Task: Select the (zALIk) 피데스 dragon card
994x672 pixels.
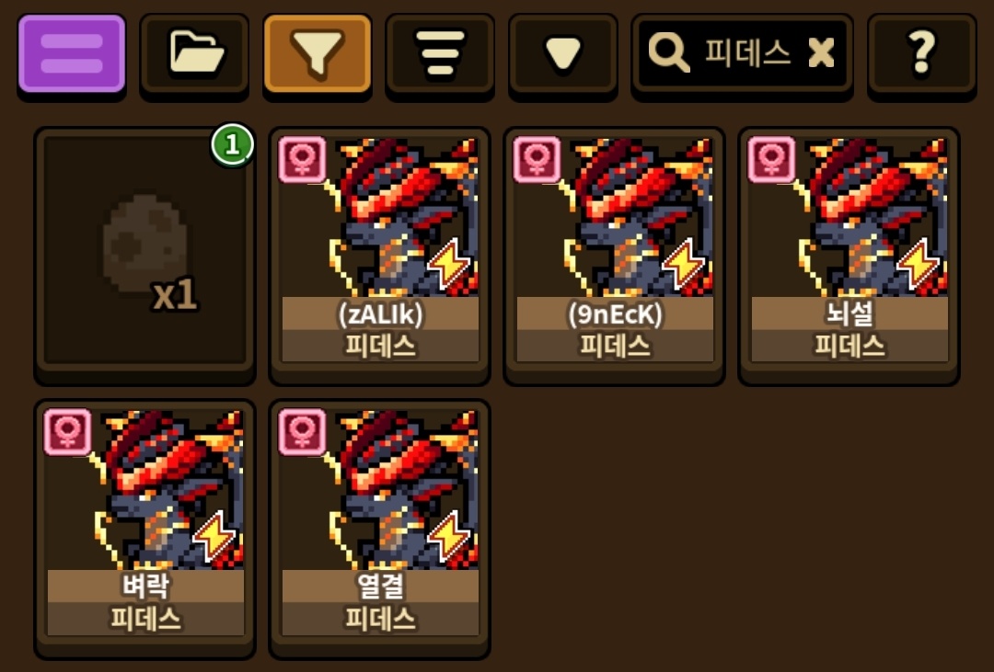Action: click(x=380, y=256)
